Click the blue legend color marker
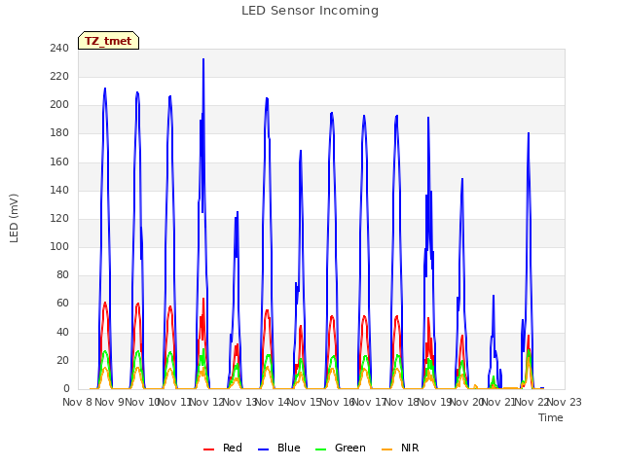The width and height of the screenshot is (623, 467). click(263, 449)
